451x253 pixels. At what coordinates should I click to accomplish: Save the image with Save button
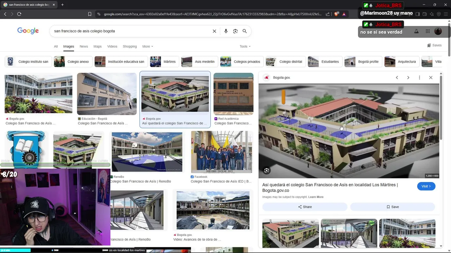pos(393,207)
